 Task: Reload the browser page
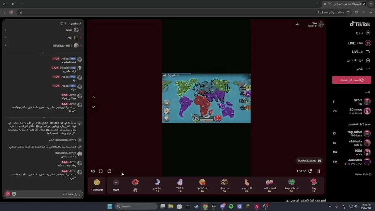tap(357, 12)
